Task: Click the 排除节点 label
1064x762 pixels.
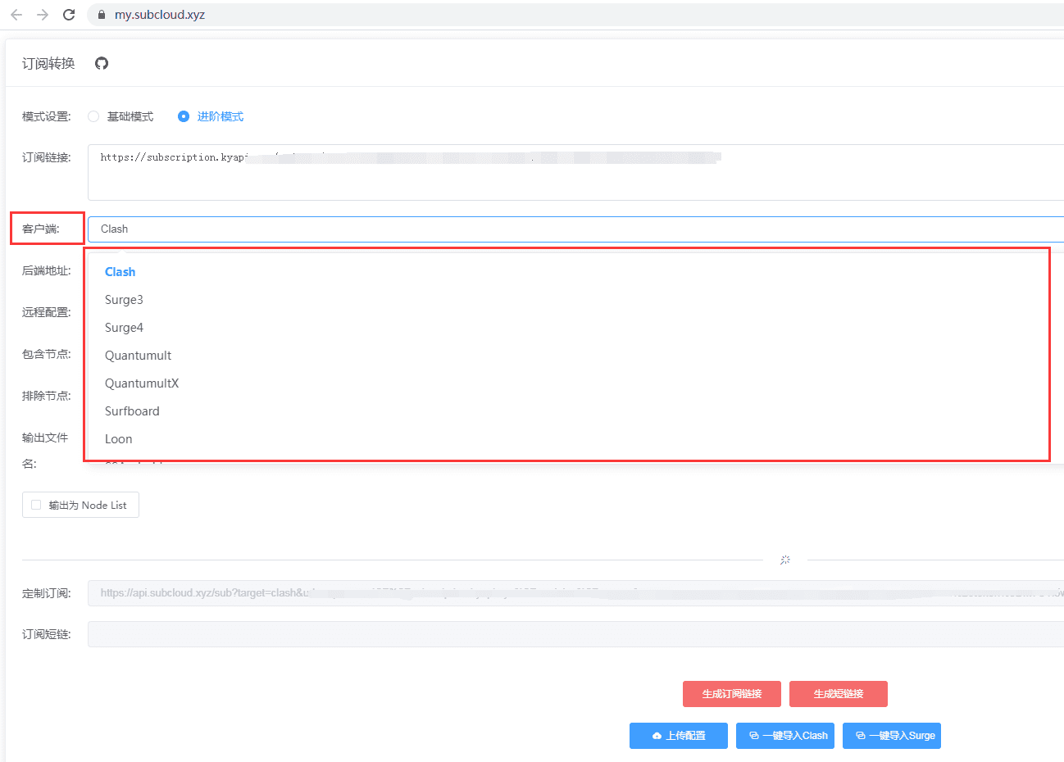Action: [x=47, y=396]
